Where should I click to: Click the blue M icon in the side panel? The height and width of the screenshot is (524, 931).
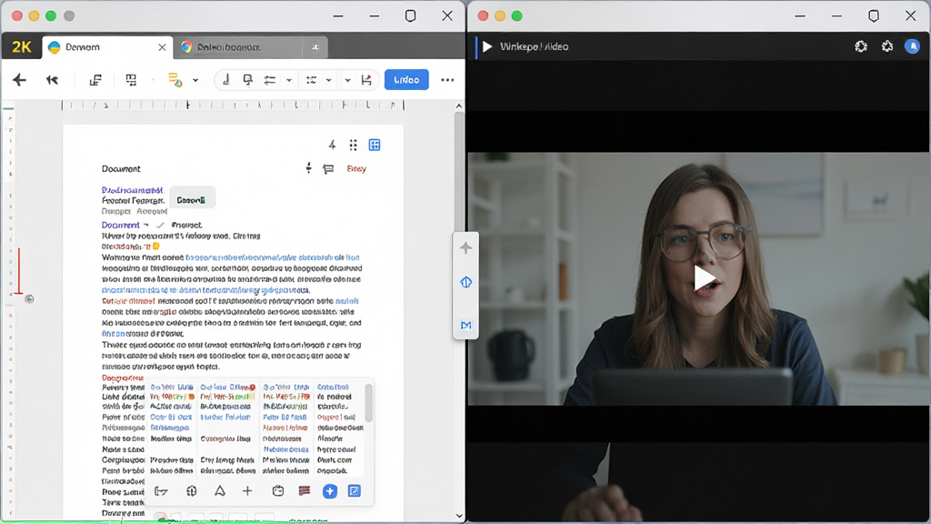[465, 325]
